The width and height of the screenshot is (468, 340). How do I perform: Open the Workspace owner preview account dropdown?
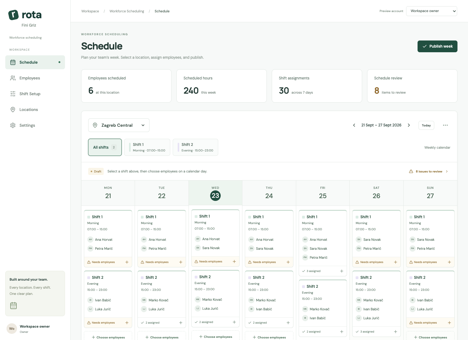click(x=431, y=11)
